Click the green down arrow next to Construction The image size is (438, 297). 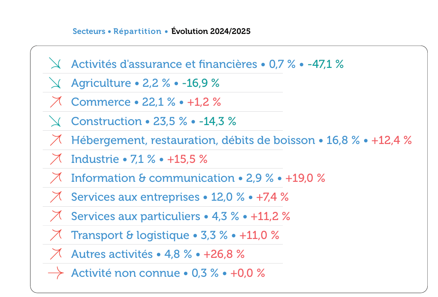click(x=55, y=121)
